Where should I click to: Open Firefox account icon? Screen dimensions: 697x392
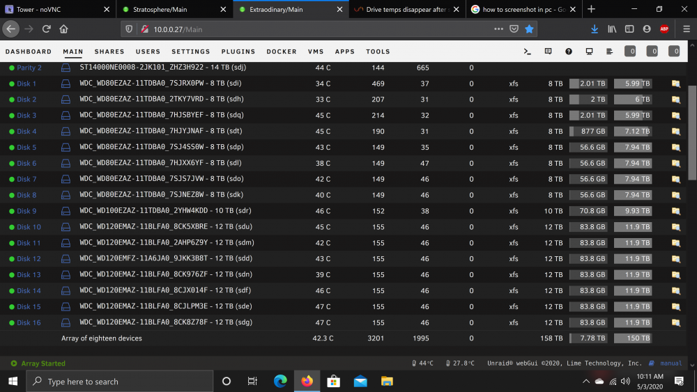coord(647,29)
